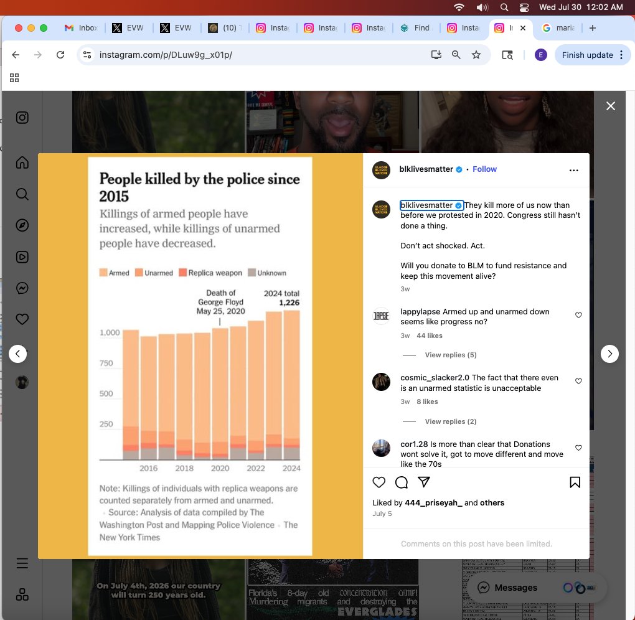
Task: Go to the next post arrow
Action: [609, 354]
